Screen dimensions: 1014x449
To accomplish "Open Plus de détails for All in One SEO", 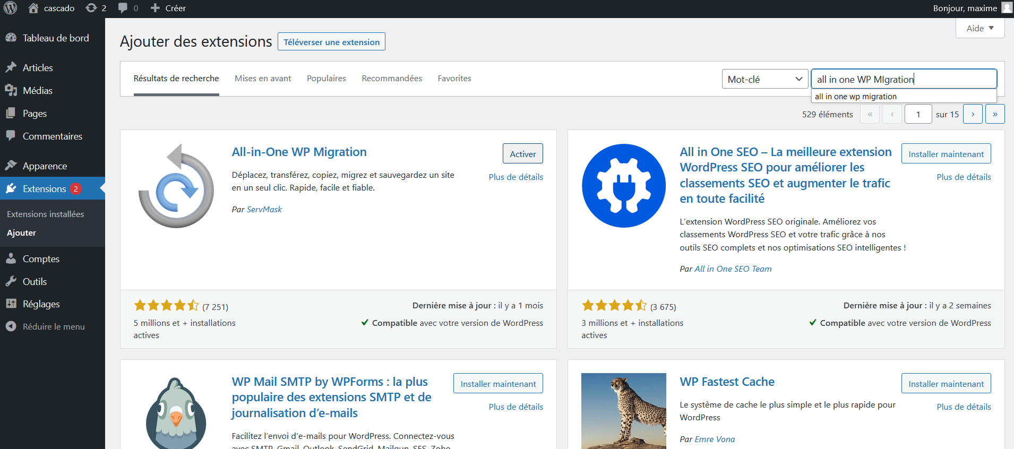I will (x=964, y=177).
